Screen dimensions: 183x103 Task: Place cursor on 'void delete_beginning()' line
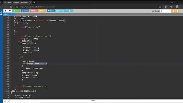[x=23, y=91]
